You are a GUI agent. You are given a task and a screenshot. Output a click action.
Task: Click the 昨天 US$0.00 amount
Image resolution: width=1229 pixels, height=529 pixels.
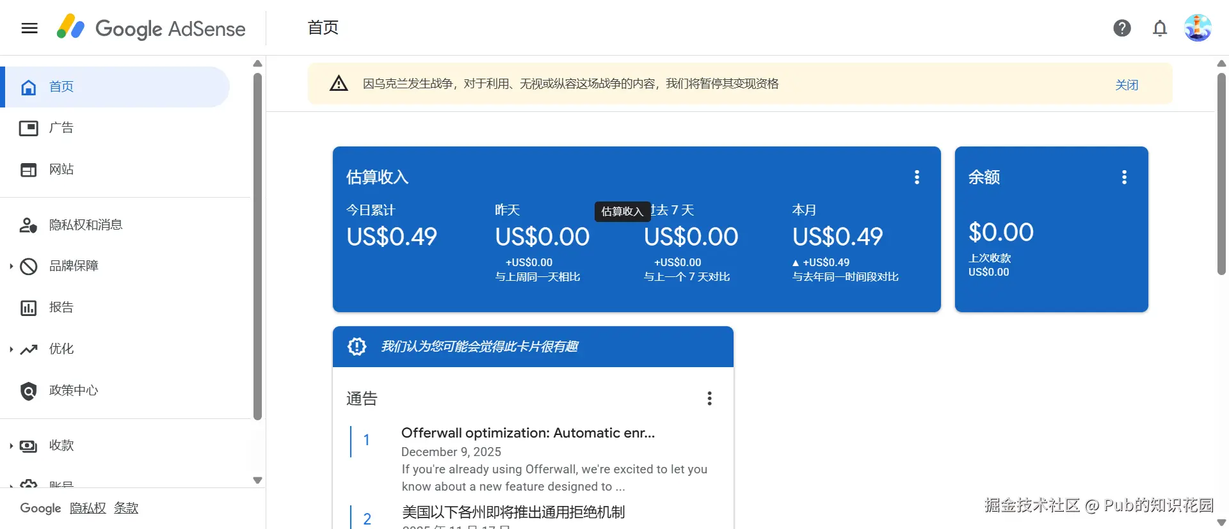coord(542,237)
